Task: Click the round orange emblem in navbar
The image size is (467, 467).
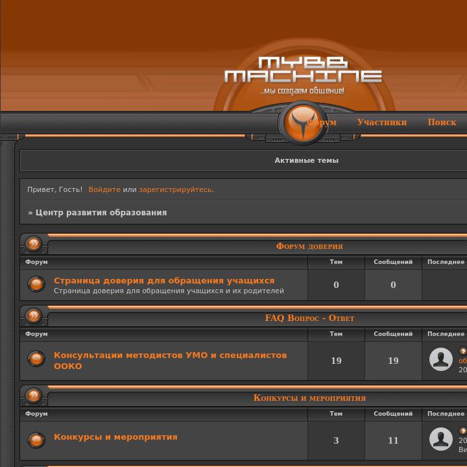Action: pyautogui.click(x=303, y=123)
